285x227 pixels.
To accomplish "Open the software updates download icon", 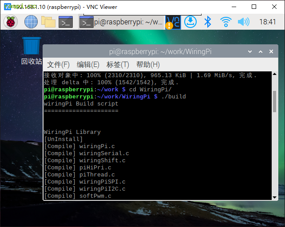I will pyautogui.click(x=190, y=22).
